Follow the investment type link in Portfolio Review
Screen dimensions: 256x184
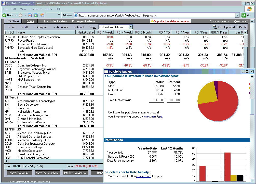(x=153, y=116)
